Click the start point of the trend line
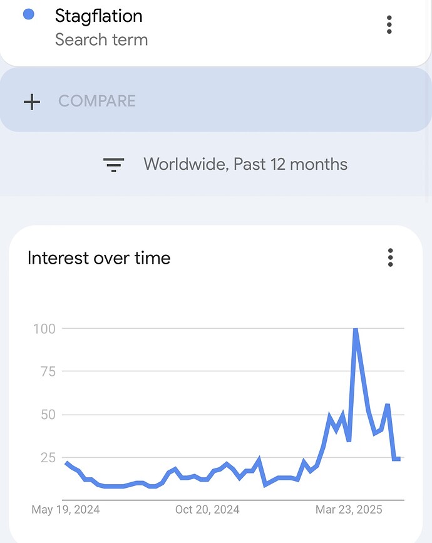432x543 pixels. (x=66, y=463)
